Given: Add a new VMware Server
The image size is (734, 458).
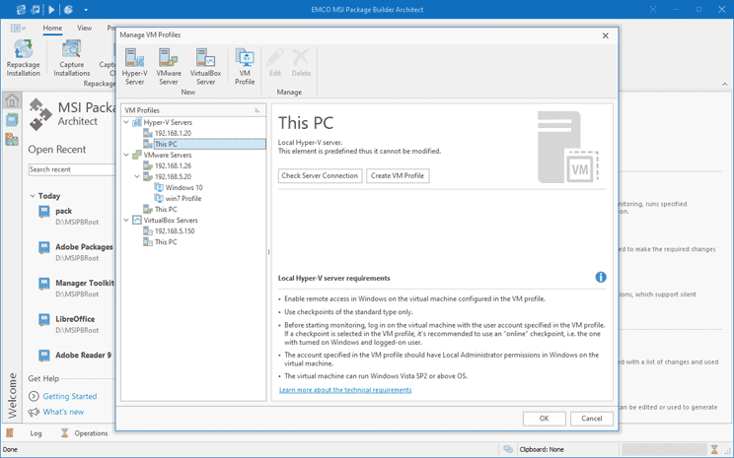Looking at the screenshot, I should [169, 66].
